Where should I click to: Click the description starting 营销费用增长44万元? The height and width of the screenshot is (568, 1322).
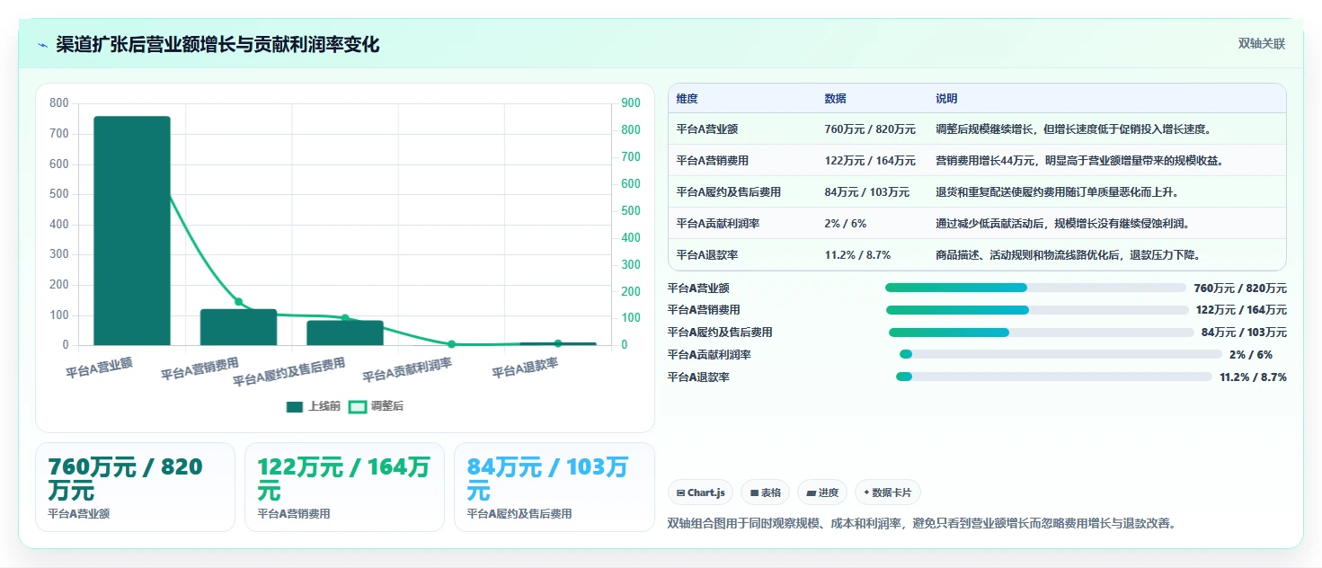[1079, 161]
